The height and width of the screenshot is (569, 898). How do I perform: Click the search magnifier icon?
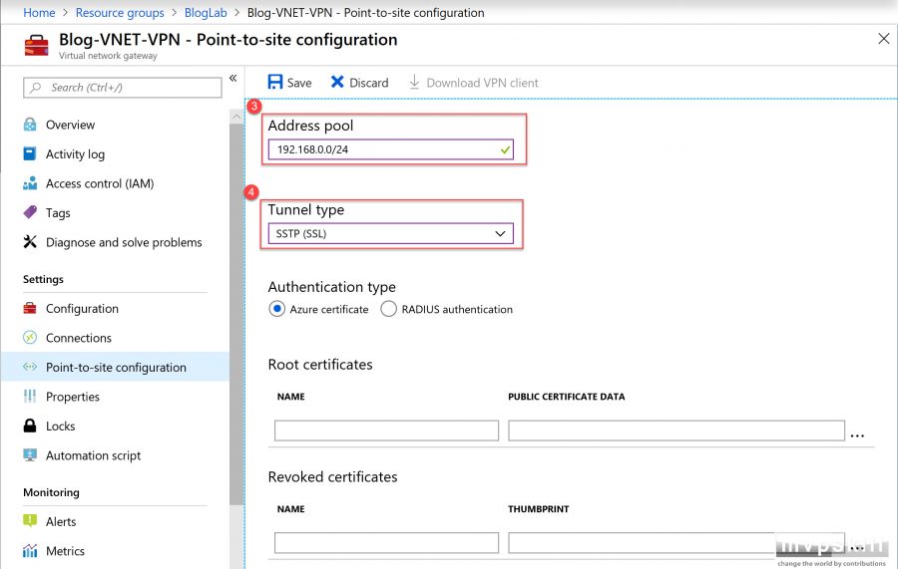pos(36,88)
